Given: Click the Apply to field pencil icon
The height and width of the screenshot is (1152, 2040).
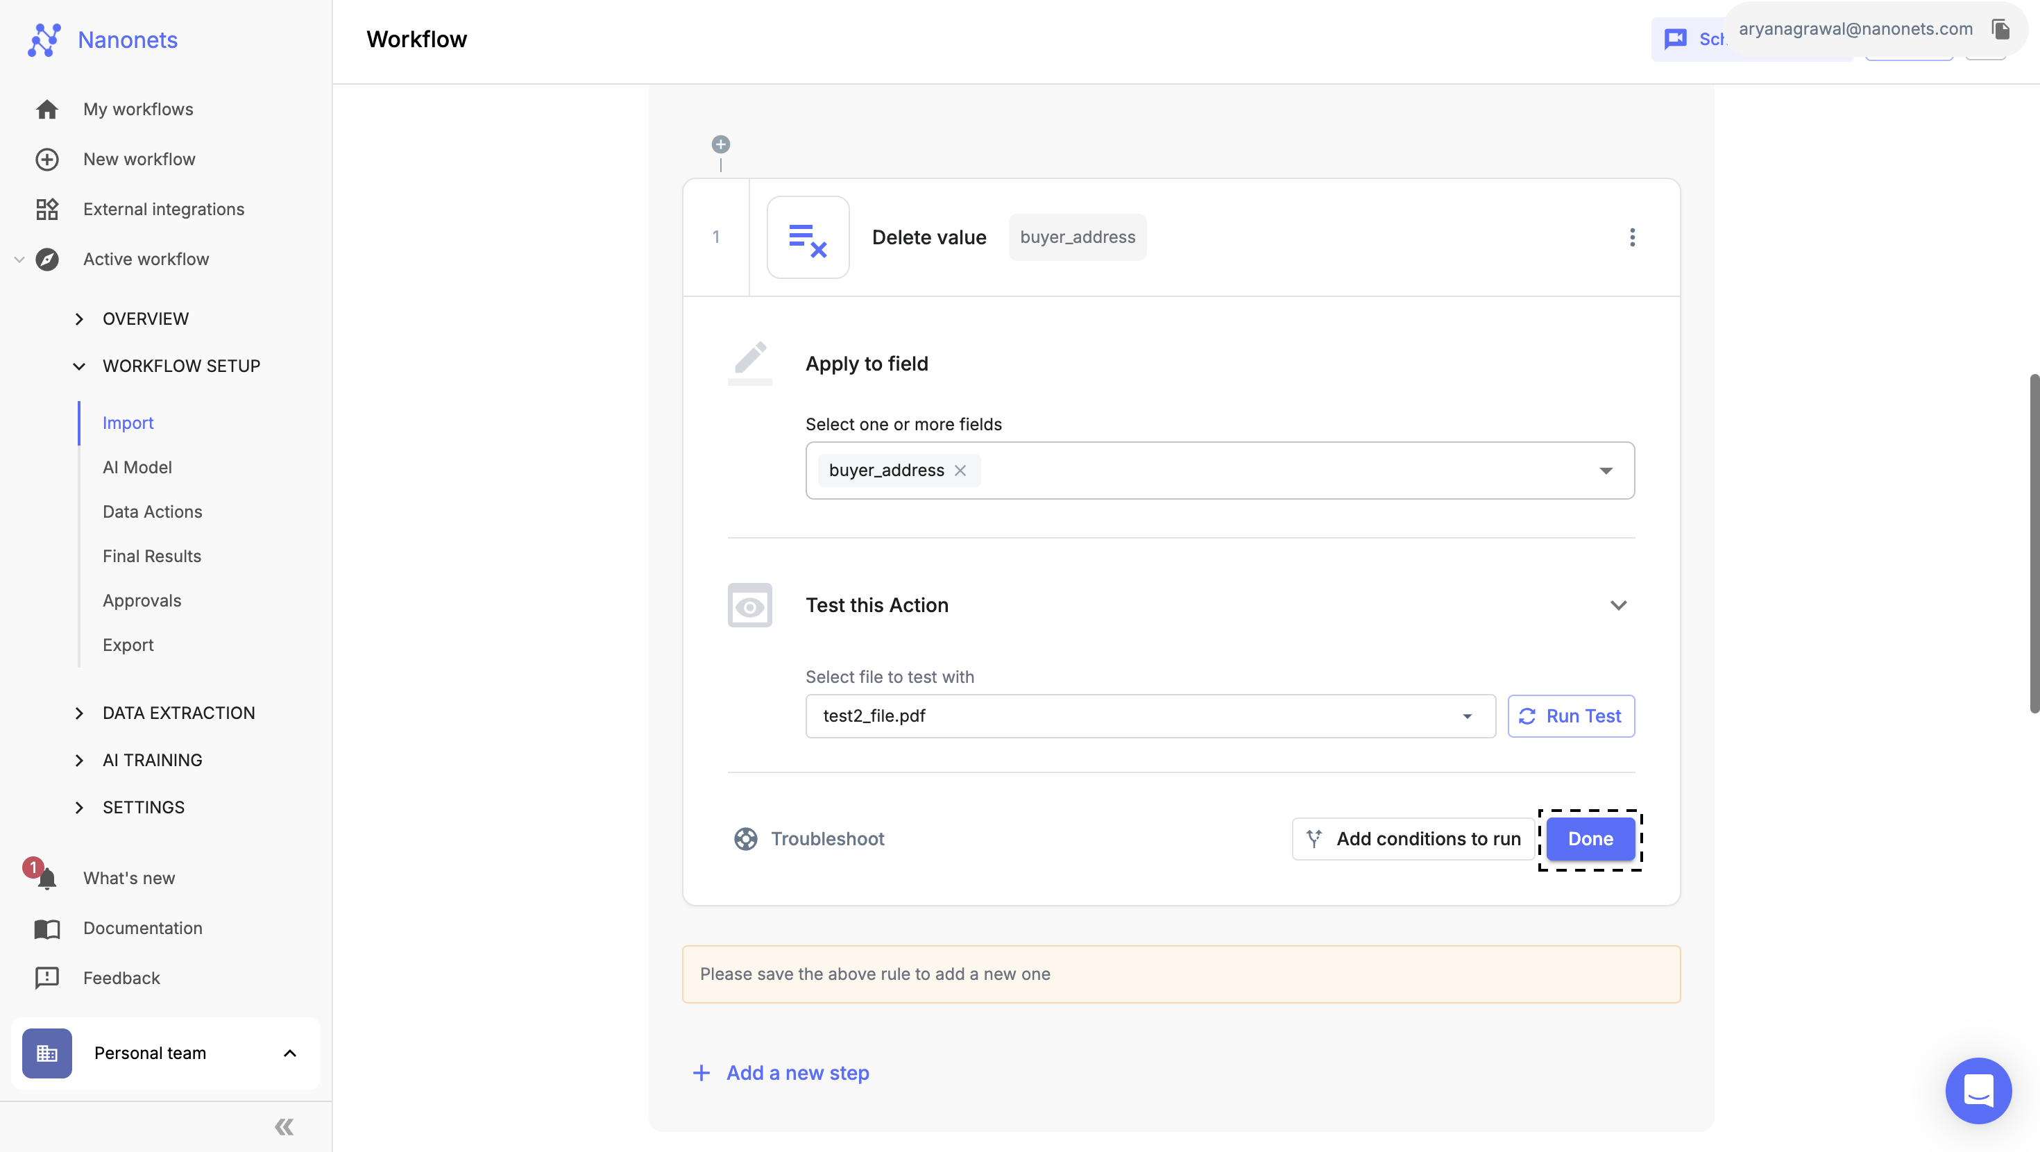Looking at the screenshot, I should (x=749, y=362).
